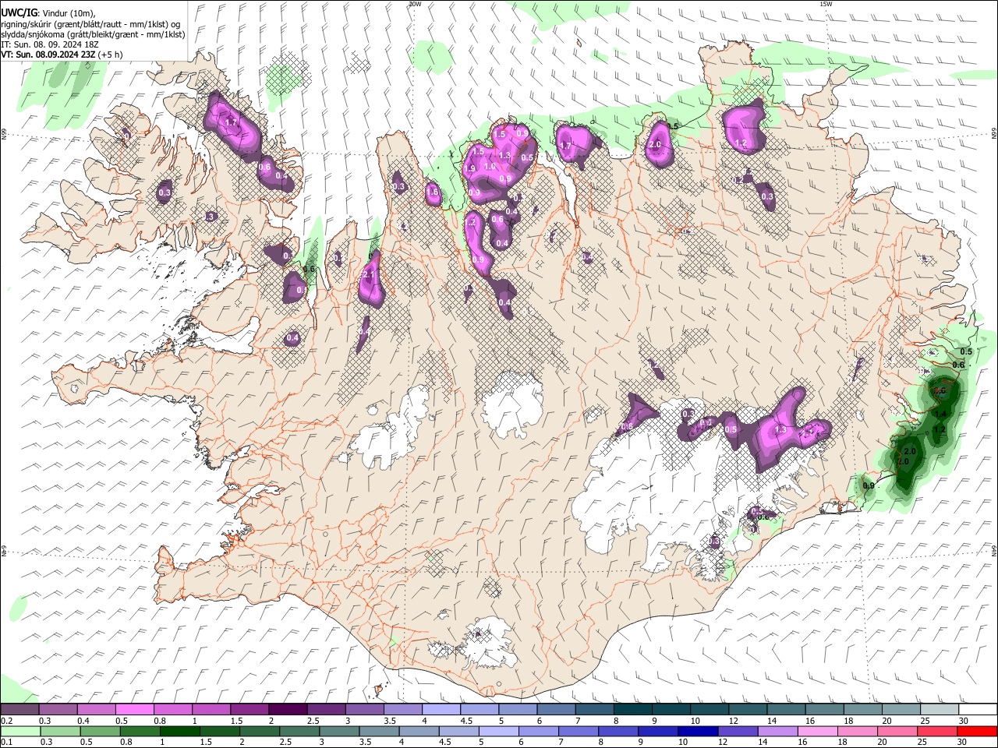This screenshot has width=998, height=748.
Task: Click the 'VT: Sun. 08.09.2024 23Z (+5 h)' line
Action: [x=62, y=55]
